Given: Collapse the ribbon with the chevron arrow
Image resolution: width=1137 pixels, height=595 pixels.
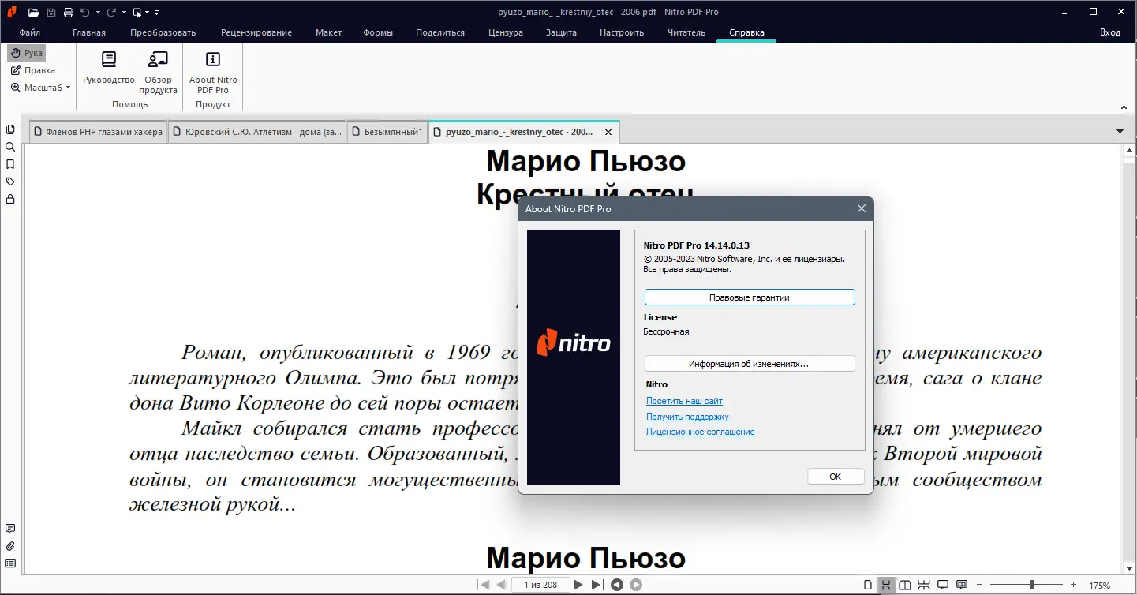Looking at the screenshot, I should coord(1123,107).
